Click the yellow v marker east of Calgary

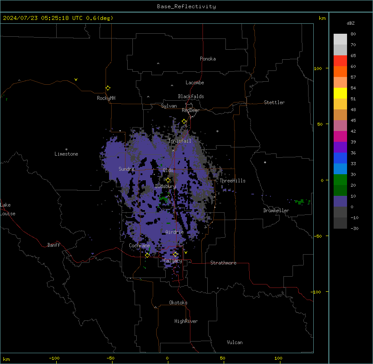(x=186, y=252)
